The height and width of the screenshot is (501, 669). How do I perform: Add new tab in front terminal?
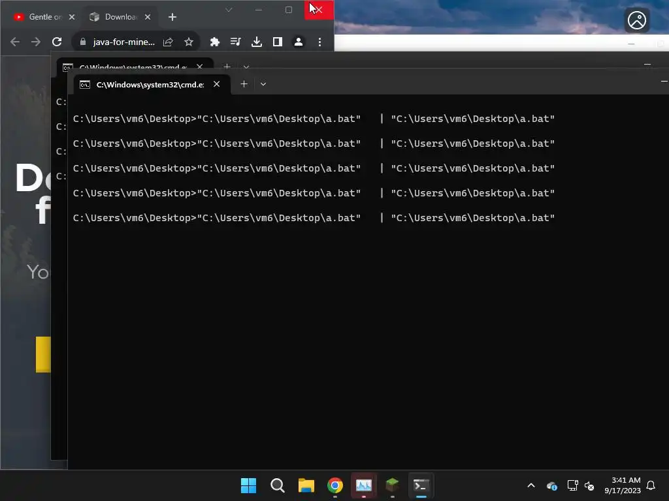click(x=244, y=84)
